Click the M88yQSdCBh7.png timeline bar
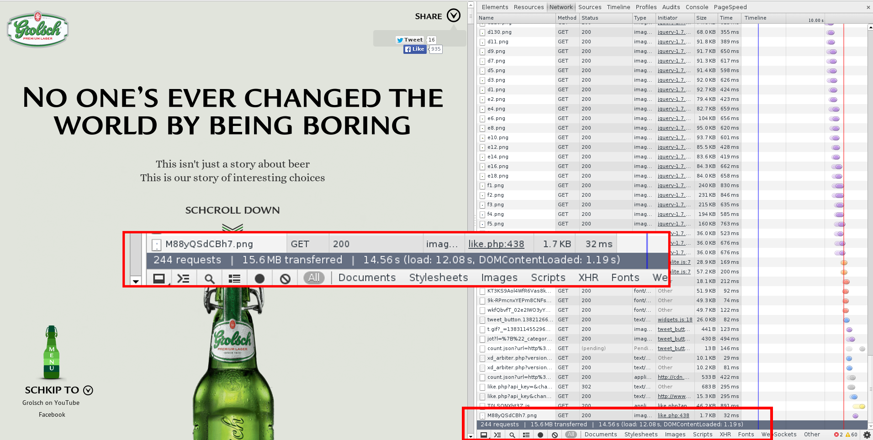 [x=855, y=416]
